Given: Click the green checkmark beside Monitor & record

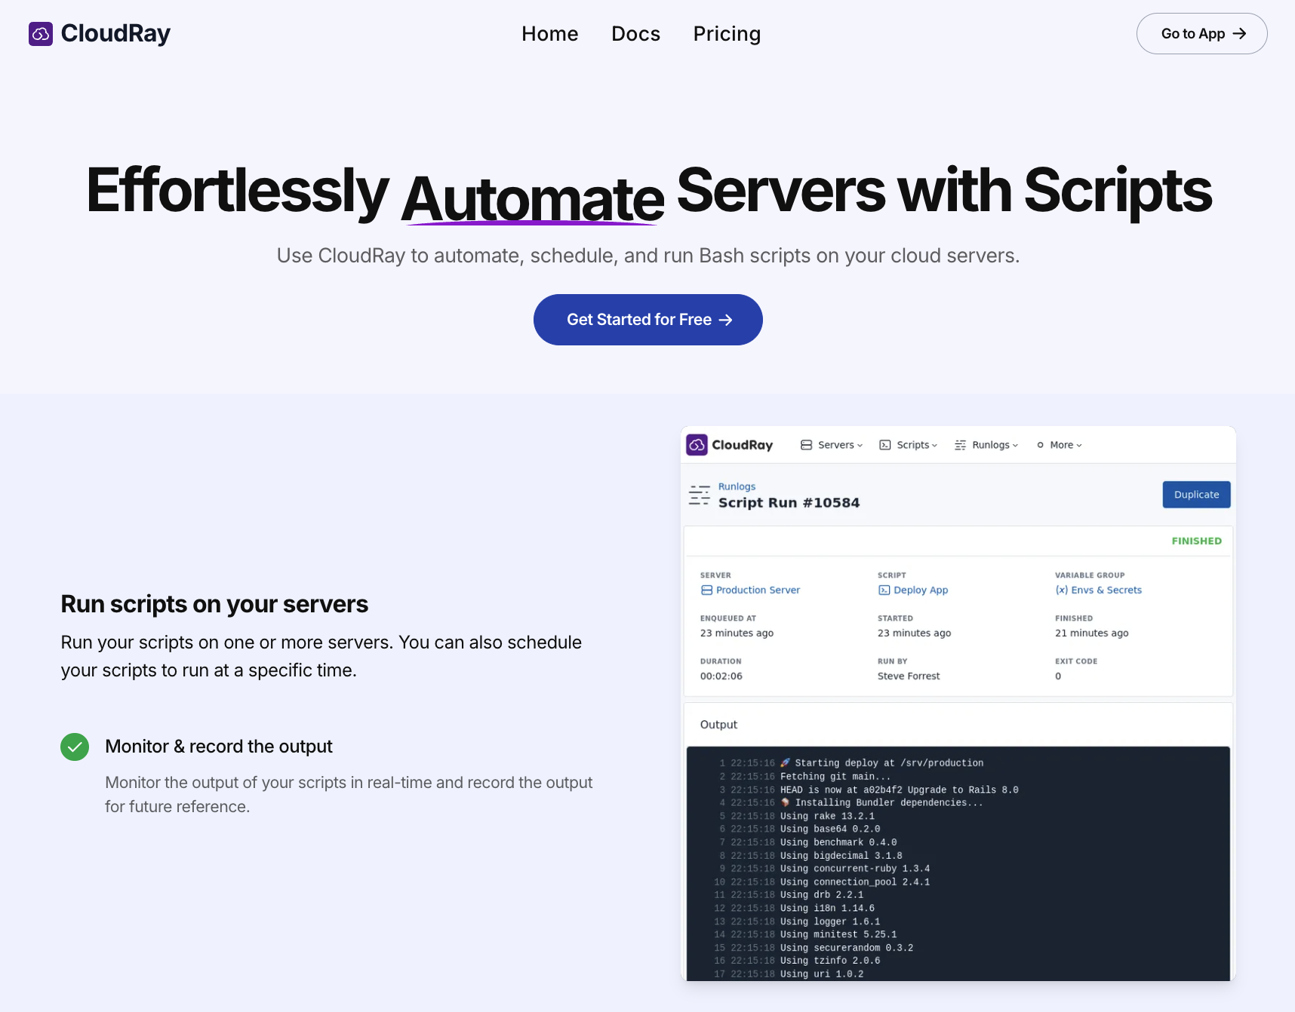Looking at the screenshot, I should pos(75,747).
